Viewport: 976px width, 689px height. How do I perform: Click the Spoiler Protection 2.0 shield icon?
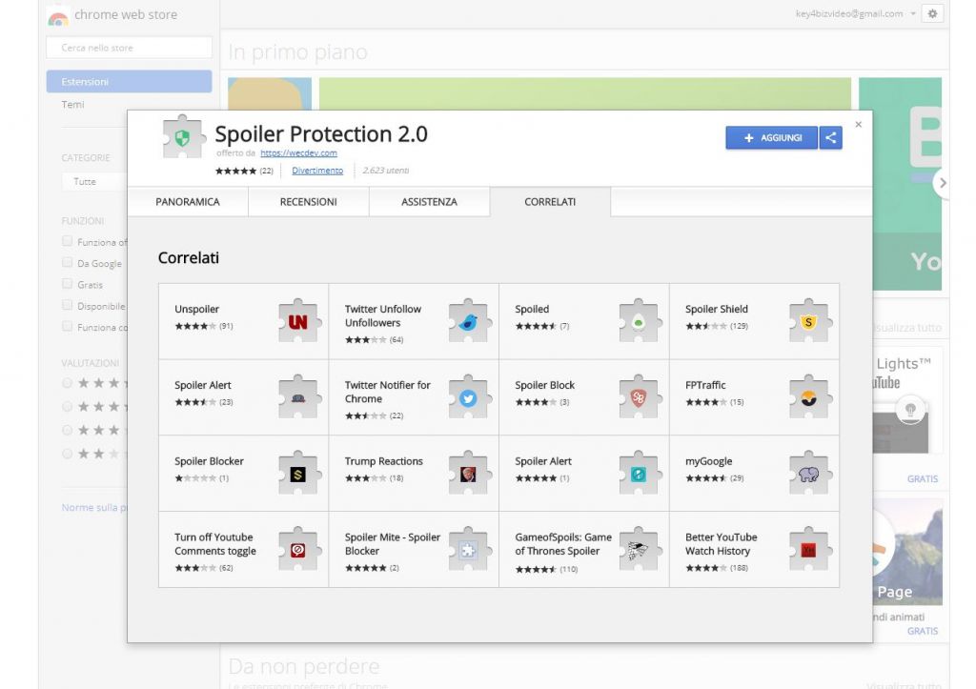[182, 137]
